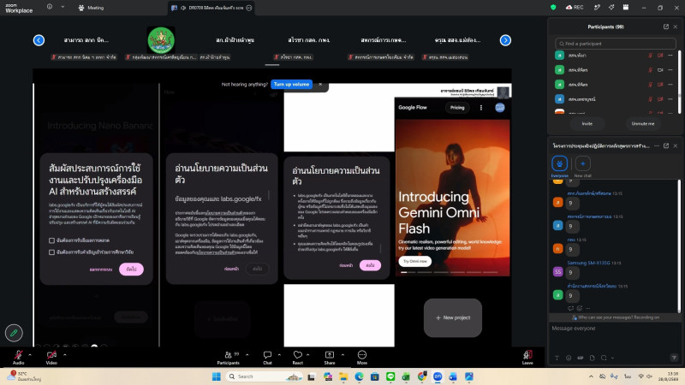This screenshot has width=685, height=385.
Task: Click the text format icon in chat composer
Action: (x=557, y=358)
